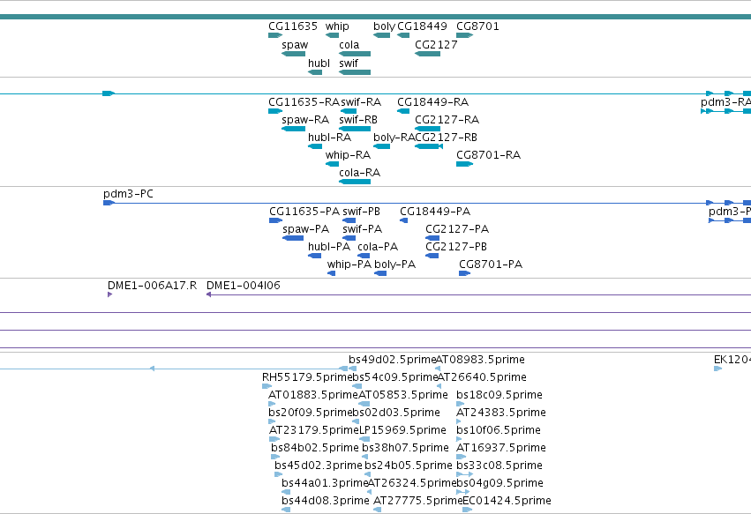751x514 pixels.
Task: Select the CG11635 gene feature
Action: click(275, 35)
